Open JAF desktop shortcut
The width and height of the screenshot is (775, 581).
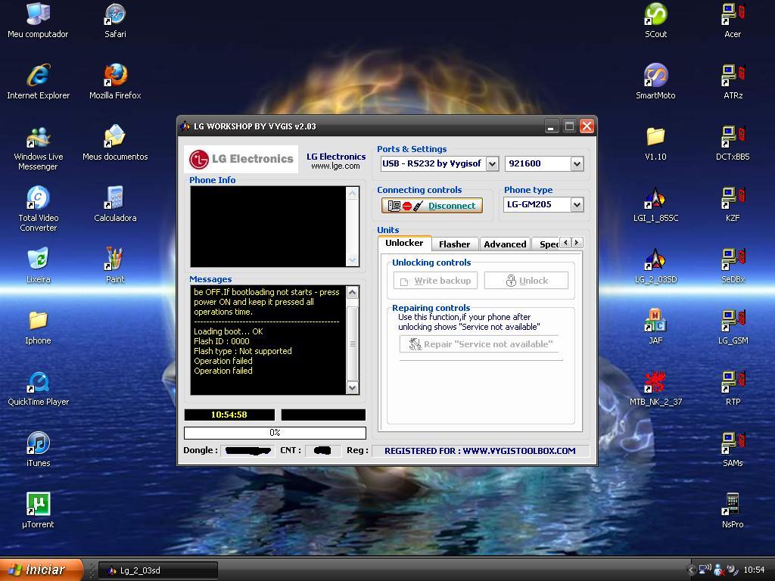(655, 327)
